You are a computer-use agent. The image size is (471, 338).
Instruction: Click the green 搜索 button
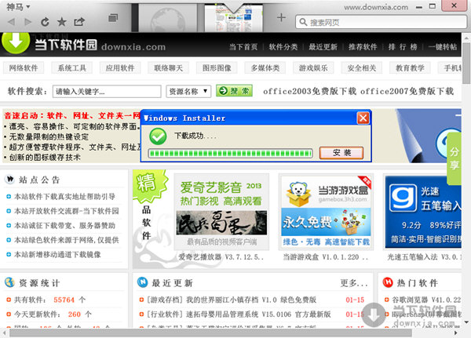pos(234,91)
